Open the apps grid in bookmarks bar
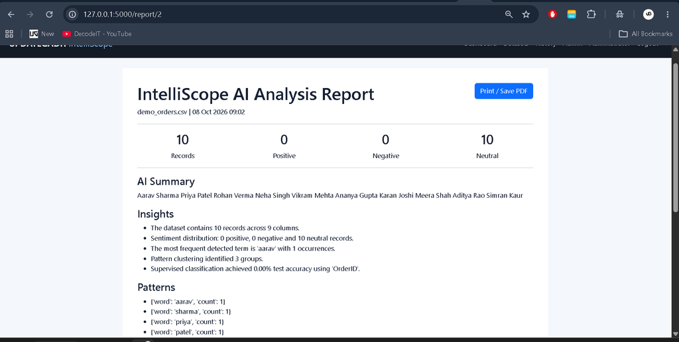The image size is (679, 342). click(9, 34)
